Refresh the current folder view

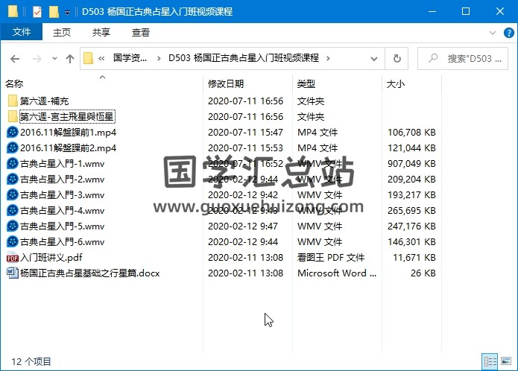(397, 58)
